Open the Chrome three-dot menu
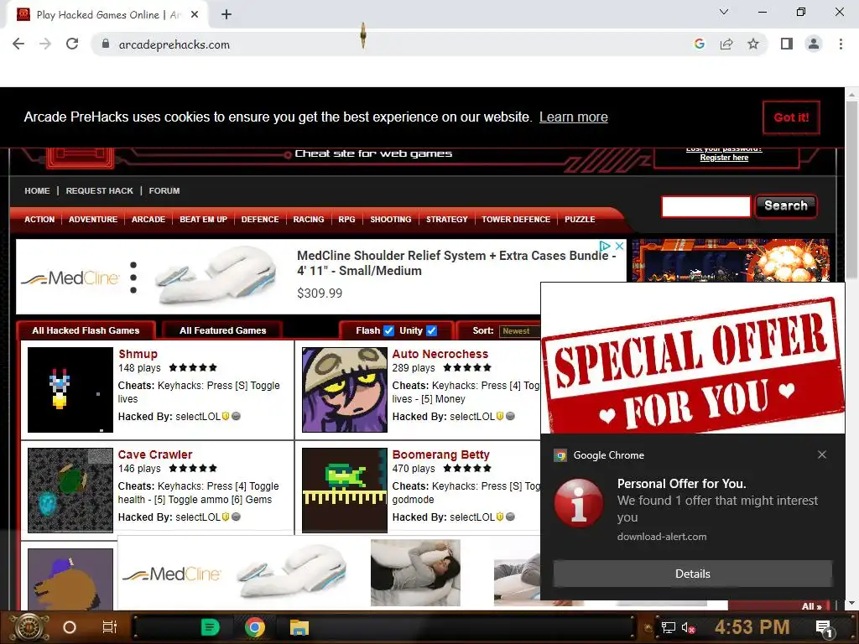Image resolution: width=859 pixels, height=644 pixels. 841,44
